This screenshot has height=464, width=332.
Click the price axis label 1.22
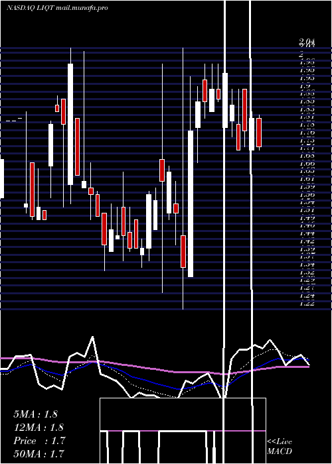click(307, 303)
